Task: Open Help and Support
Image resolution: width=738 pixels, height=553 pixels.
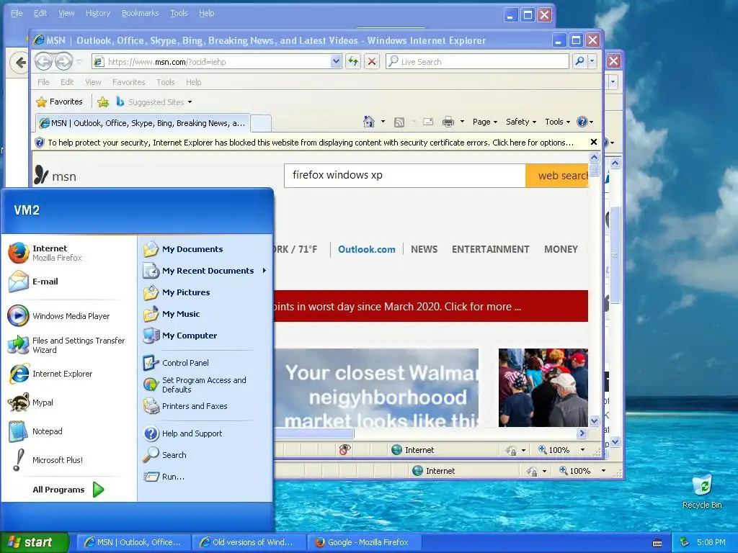Action: pyautogui.click(x=205, y=433)
